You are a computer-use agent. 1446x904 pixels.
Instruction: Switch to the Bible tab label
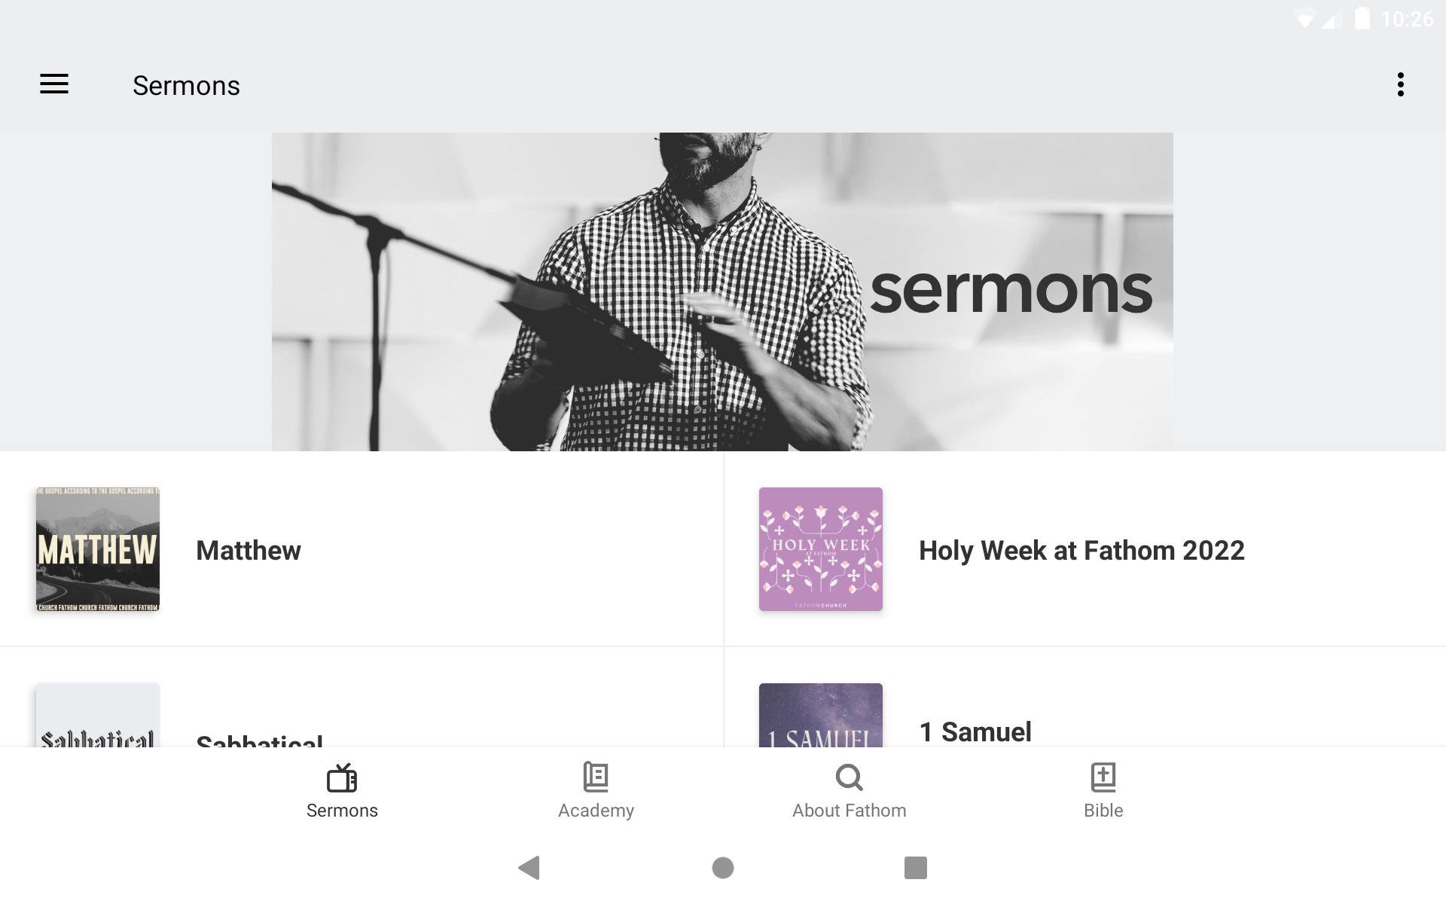pyautogui.click(x=1103, y=811)
